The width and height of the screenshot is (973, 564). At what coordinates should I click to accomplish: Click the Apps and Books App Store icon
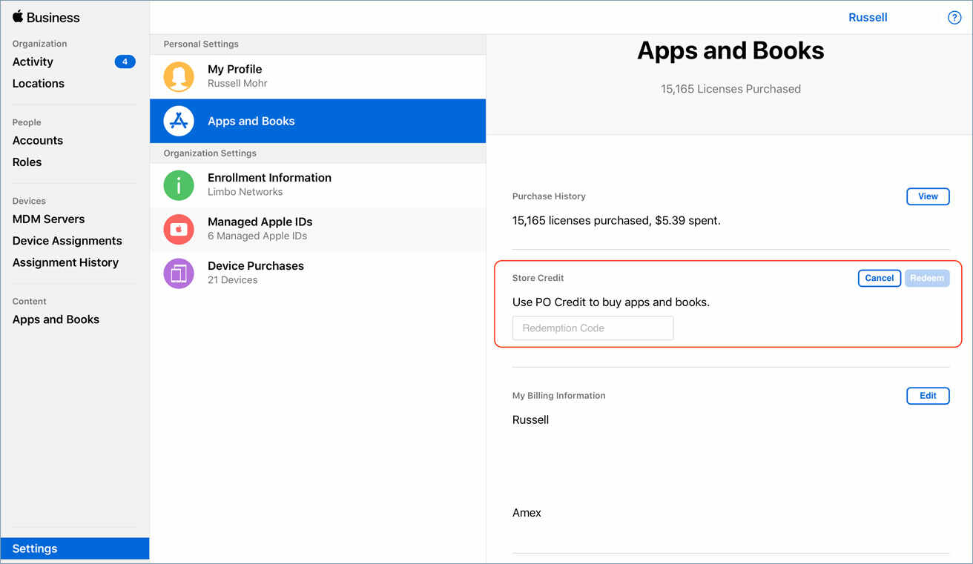[x=179, y=121]
